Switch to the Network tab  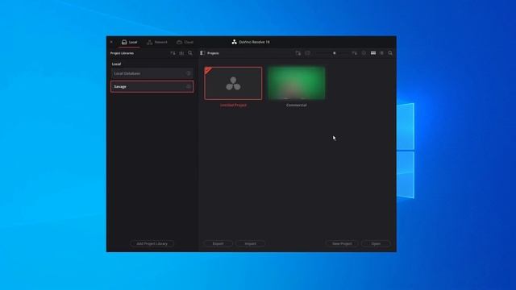(157, 42)
